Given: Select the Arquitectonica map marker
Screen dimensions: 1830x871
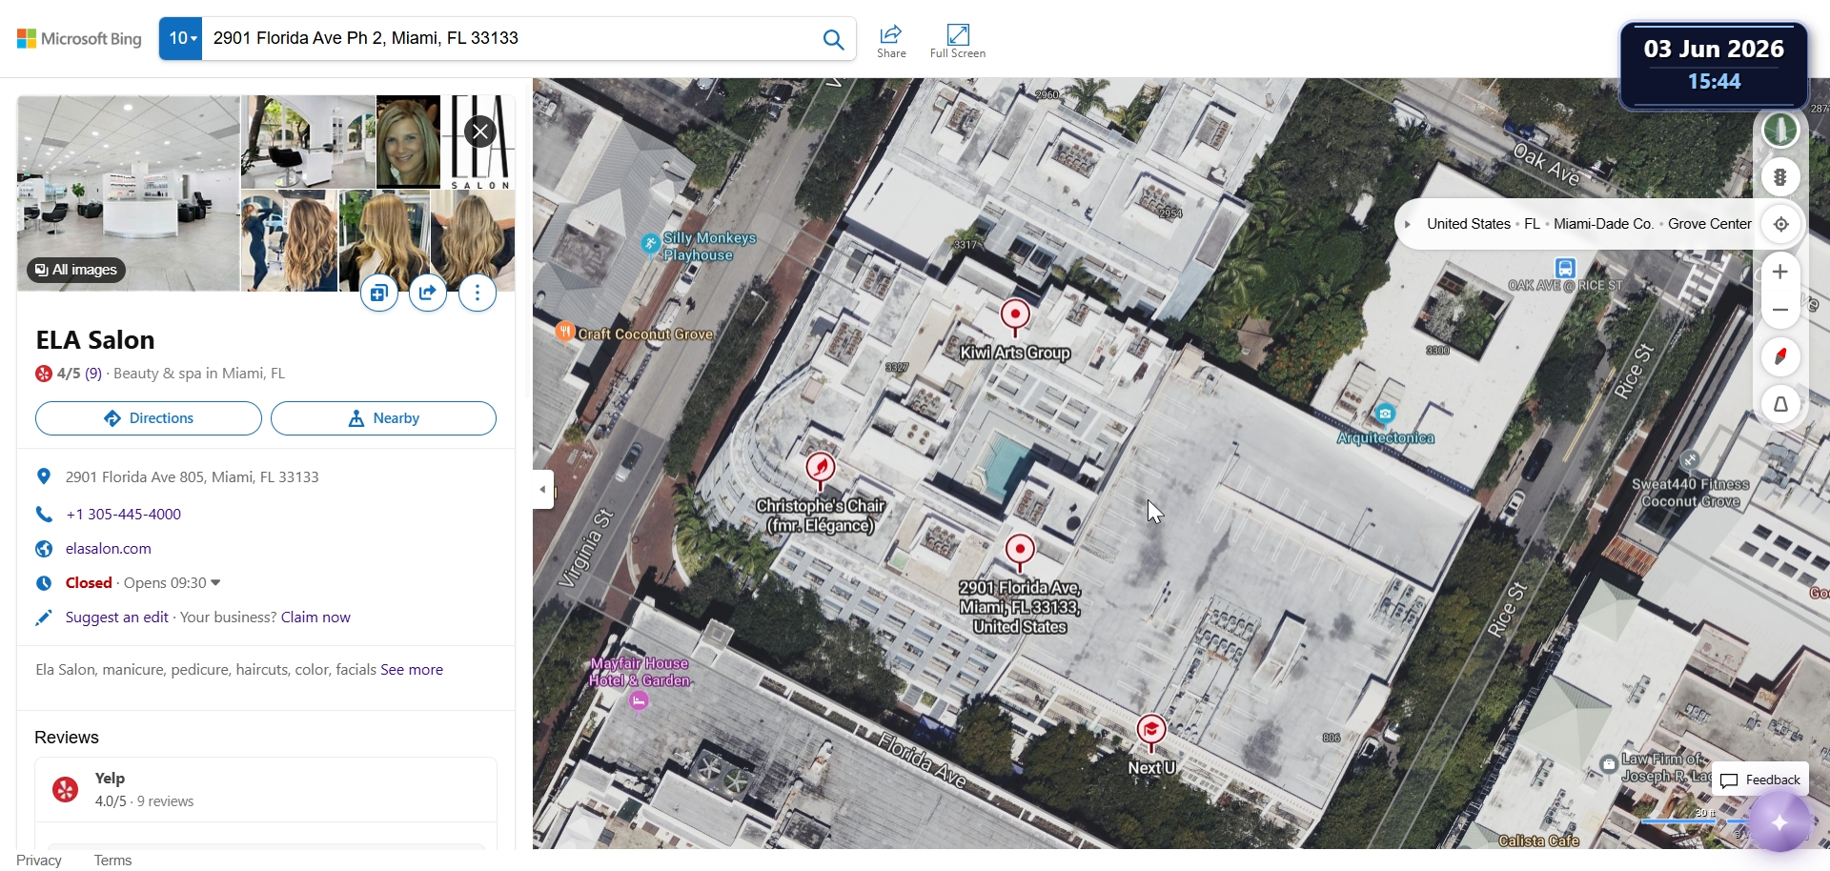Looking at the screenshot, I should coord(1386,414).
